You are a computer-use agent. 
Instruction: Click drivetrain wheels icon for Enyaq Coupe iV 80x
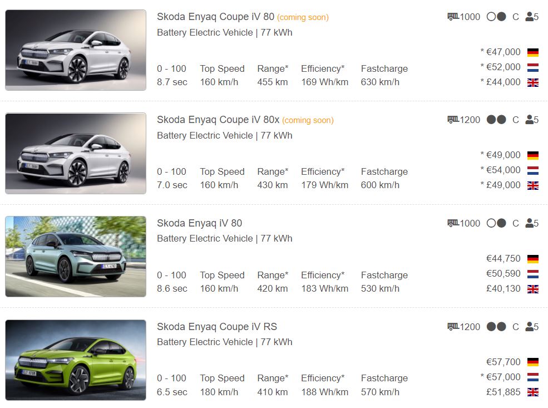pyautogui.click(x=496, y=120)
